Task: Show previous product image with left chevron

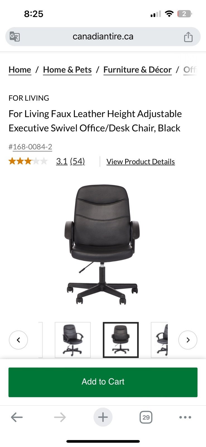Action: [18, 340]
